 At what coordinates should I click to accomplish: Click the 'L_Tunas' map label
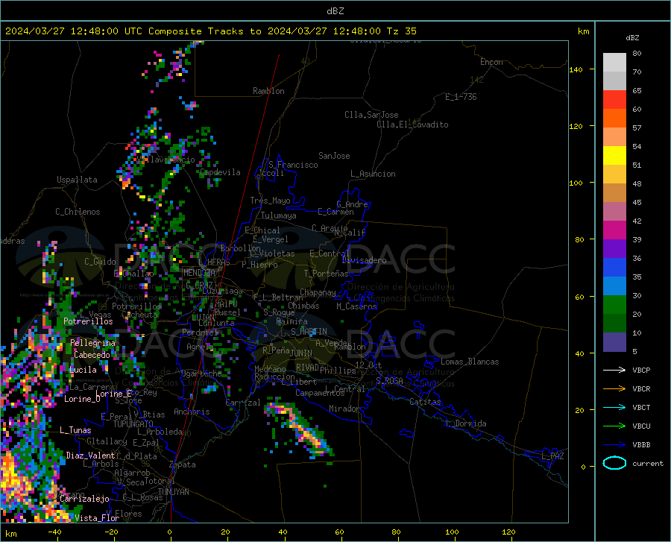click(x=75, y=430)
